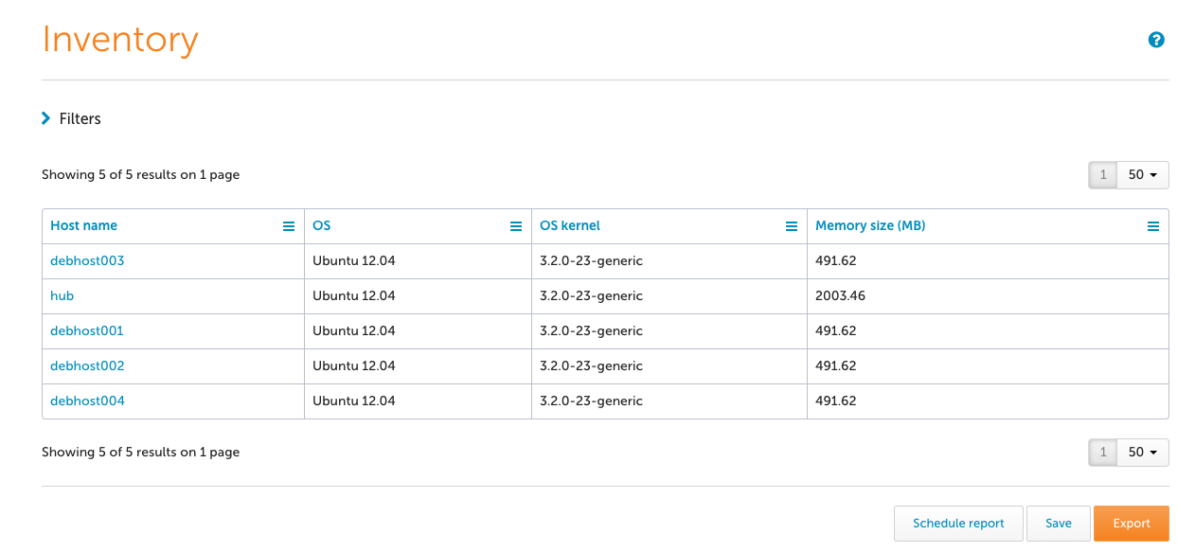1177x552 pixels.
Task: Open the help question mark icon
Action: (x=1155, y=40)
